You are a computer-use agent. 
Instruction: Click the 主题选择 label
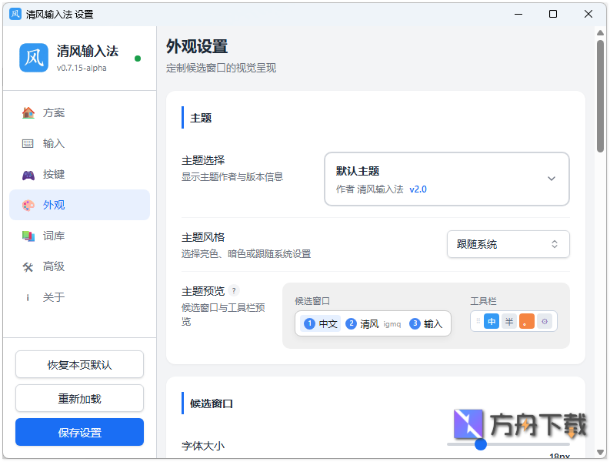[x=203, y=160]
